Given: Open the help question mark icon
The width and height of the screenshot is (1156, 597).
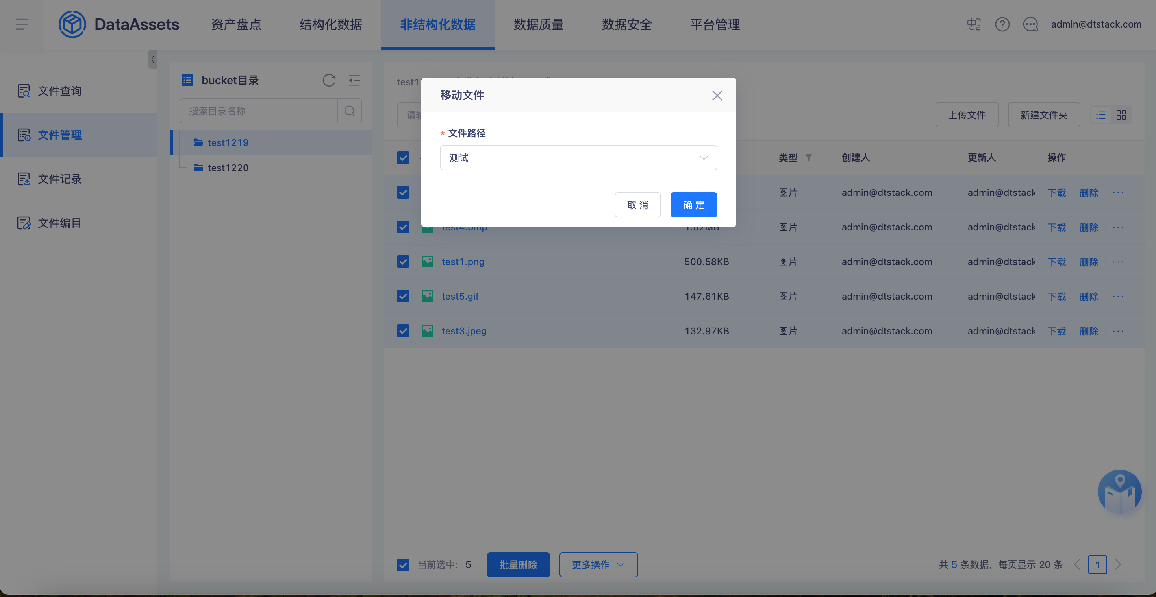Looking at the screenshot, I should [1002, 24].
